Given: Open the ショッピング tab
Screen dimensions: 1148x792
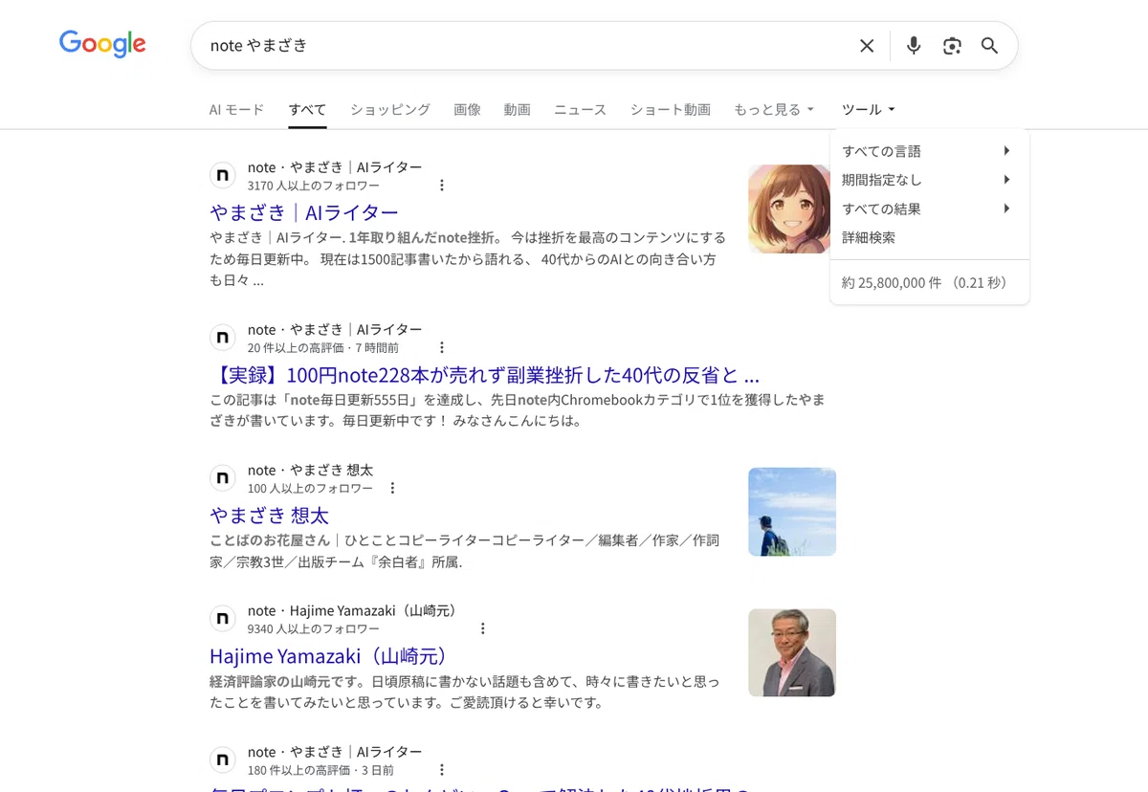Looking at the screenshot, I should tap(390, 110).
